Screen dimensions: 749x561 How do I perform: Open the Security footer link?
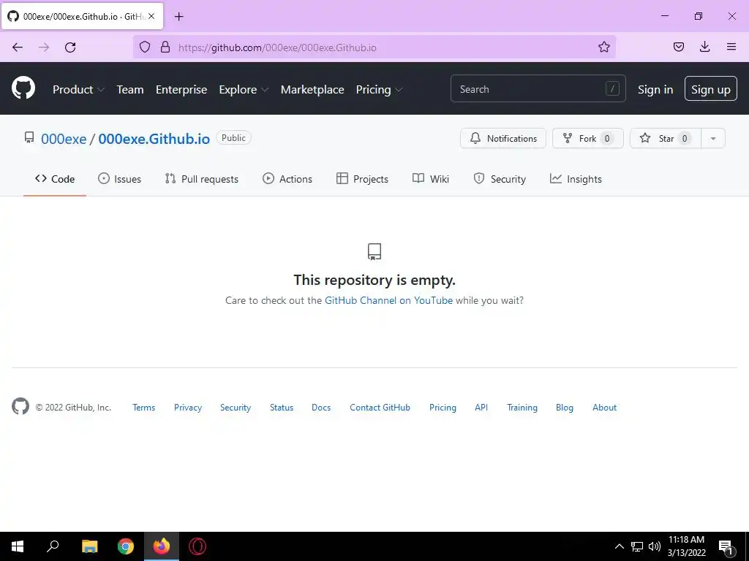236,408
